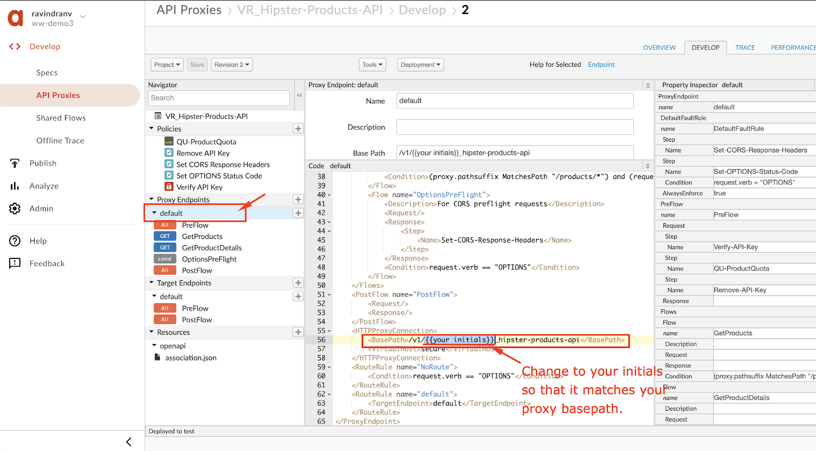Viewport: 816px width, 451px height.
Task: Open the Revision 2 dropdown
Action: tap(232, 65)
